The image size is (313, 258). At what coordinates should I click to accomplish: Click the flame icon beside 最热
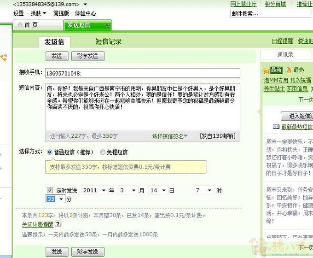[x=289, y=70]
